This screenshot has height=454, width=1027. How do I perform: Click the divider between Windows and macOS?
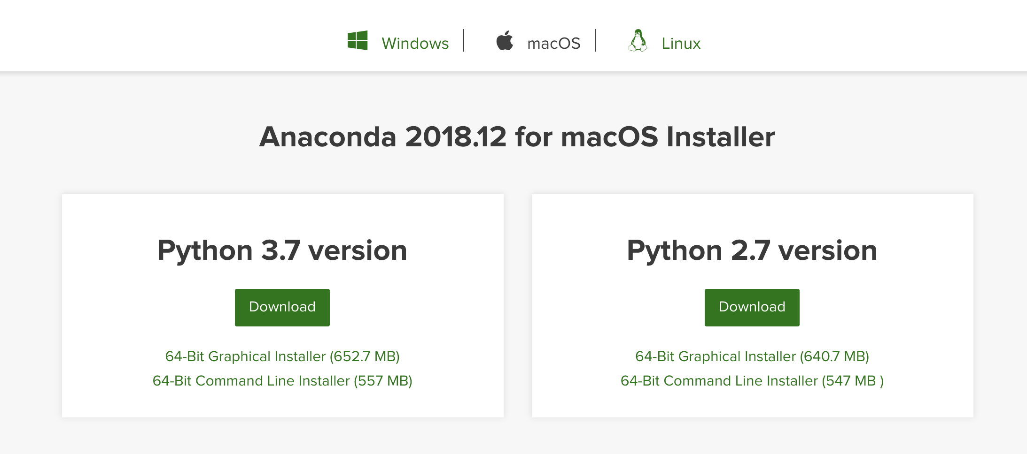(464, 41)
